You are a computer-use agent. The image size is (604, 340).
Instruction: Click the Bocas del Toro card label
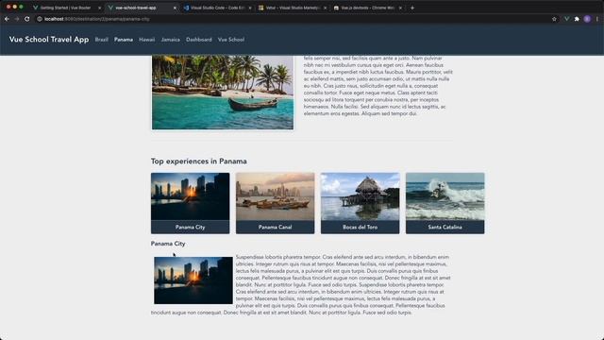click(x=361, y=227)
